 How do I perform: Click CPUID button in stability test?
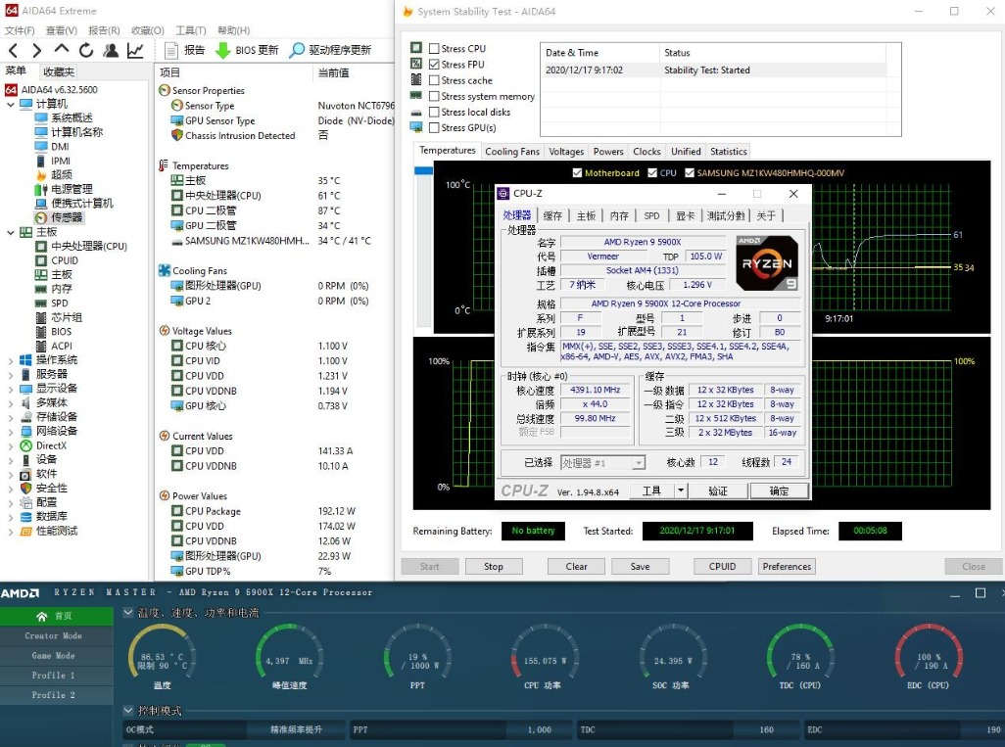click(x=722, y=566)
